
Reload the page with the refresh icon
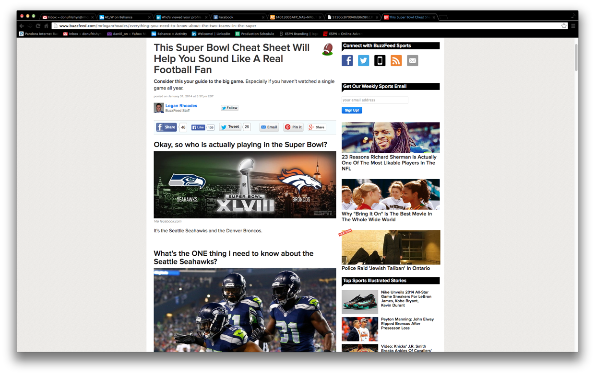click(x=38, y=26)
